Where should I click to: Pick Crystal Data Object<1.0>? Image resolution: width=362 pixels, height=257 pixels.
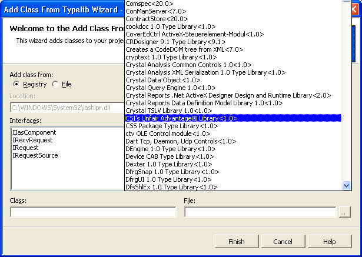tap(233, 80)
